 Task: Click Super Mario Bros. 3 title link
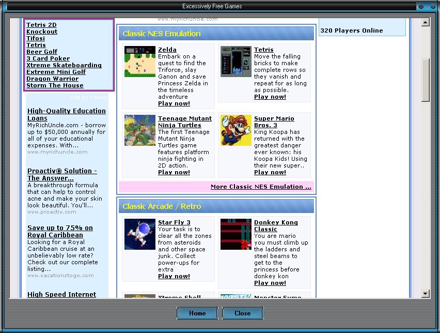pos(274,122)
